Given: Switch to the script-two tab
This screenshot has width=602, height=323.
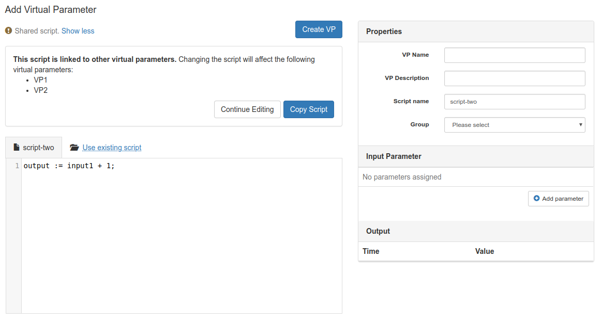Looking at the screenshot, I should [34, 148].
